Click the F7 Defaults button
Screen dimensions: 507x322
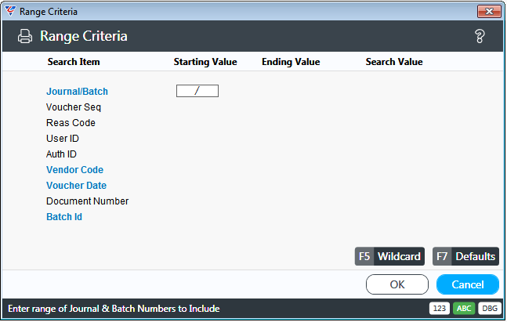465,256
